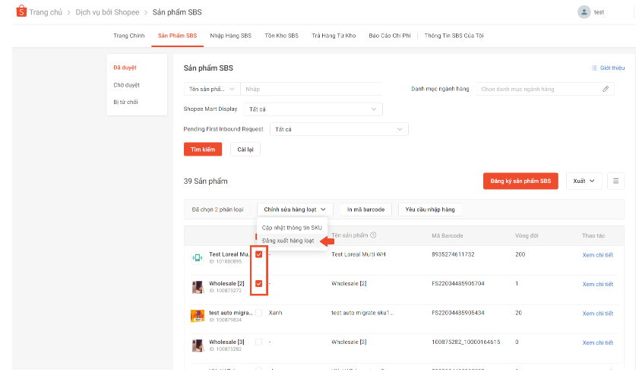Click the pencil icon in category field
This screenshot has height=372, width=636.
[x=606, y=89]
